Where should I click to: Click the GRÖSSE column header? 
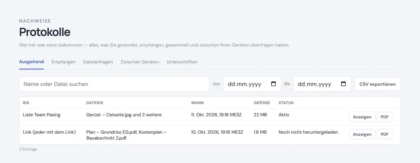262,103
